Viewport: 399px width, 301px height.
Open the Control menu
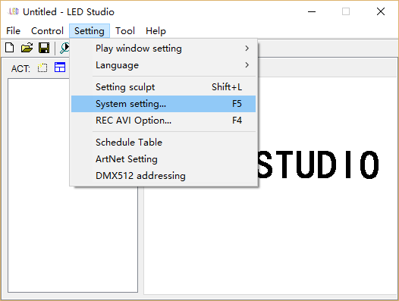pos(47,31)
